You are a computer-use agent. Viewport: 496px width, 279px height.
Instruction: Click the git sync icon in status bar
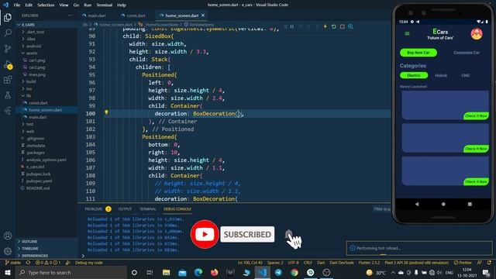[28, 263]
